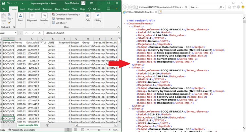Click Ribbon Display Options icon in Excel
Screen dimensions: 246x132
click(x=92, y=3)
